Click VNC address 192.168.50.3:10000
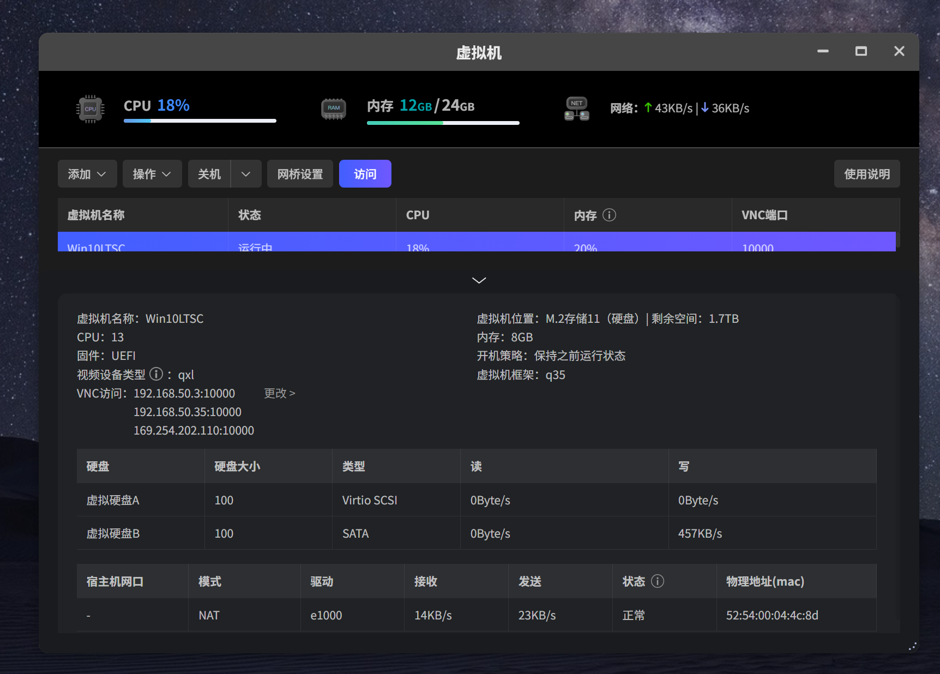This screenshot has height=674, width=940. click(x=184, y=393)
